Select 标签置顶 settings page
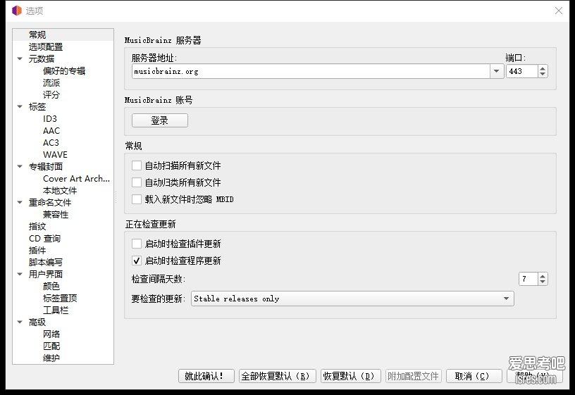Viewport: 575px width, 395px height. (60, 299)
